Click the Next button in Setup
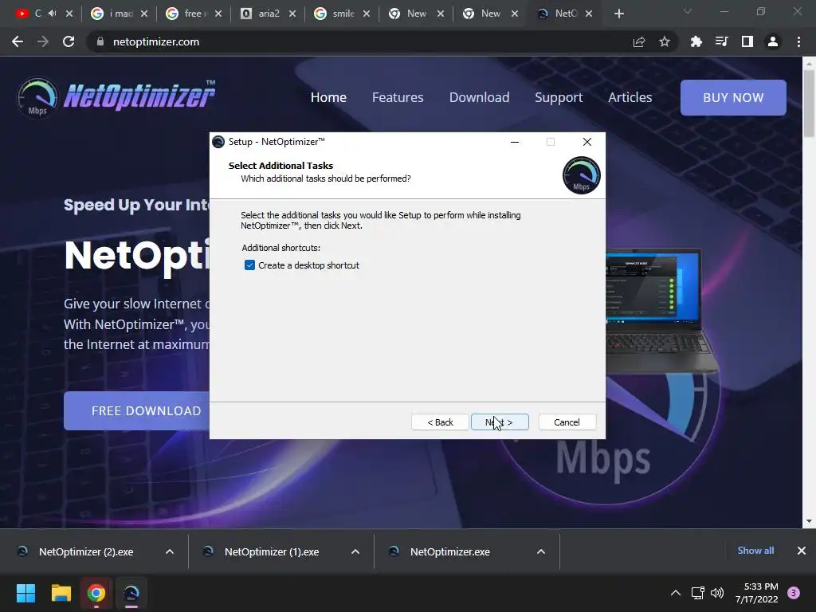816x612 pixels. (500, 422)
